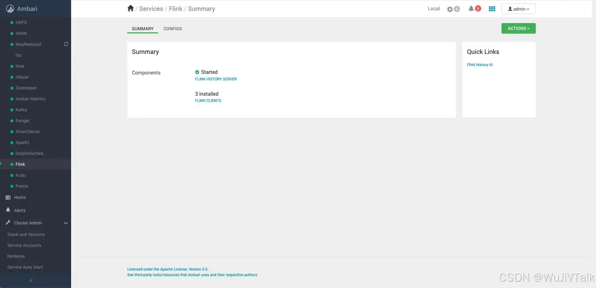Open Ambari Metrics service in sidebar
The height and width of the screenshot is (288, 596).
[31, 99]
